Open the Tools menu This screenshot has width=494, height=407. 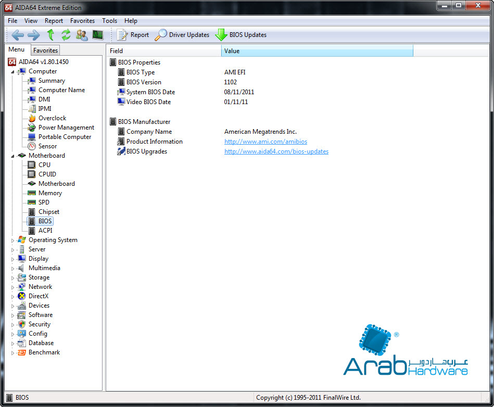(110, 21)
